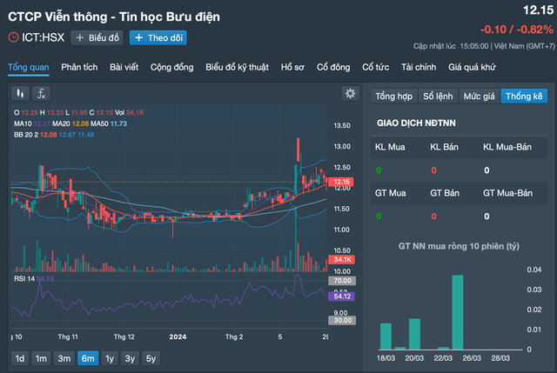
Task: Click the Biểu đồ plus button
Action: coord(97,37)
